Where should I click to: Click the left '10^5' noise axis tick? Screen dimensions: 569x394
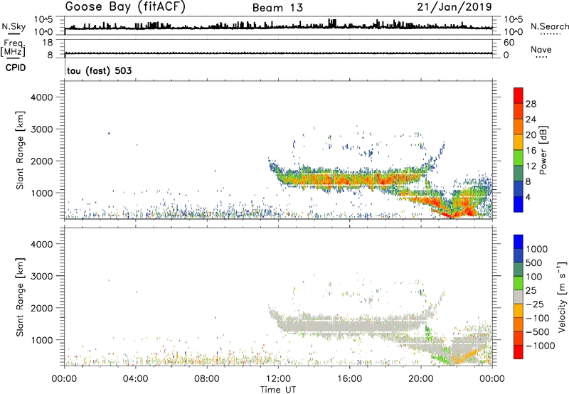click(43, 19)
